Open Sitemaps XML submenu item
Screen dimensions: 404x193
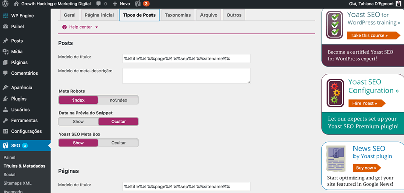coord(18,183)
